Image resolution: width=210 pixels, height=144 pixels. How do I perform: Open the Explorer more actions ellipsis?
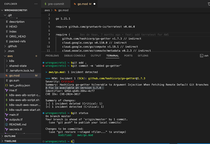pyautogui.click(x=36, y=4)
